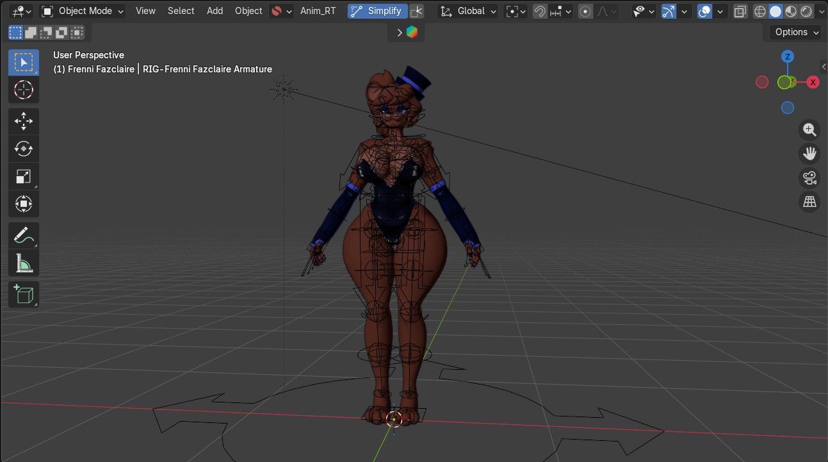This screenshot has height=462, width=828.
Task: Toggle viewport gizmos display
Action: point(669,11)
